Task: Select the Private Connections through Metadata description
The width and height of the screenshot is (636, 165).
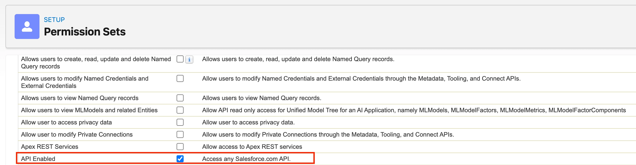Action: (x=328, y=134)
